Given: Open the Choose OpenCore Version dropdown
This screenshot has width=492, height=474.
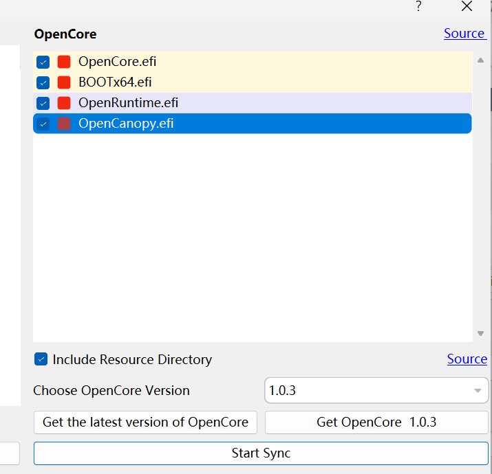Looking at the screenshot, I should tap(376, 390).
